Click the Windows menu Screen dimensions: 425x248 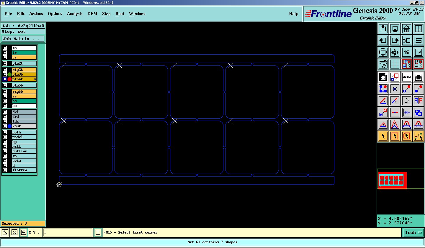click(137, 14)
